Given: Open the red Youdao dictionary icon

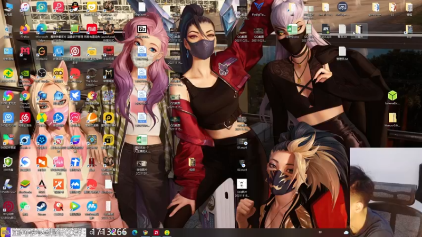Looking at the screenshot, I should click(92, 29).
